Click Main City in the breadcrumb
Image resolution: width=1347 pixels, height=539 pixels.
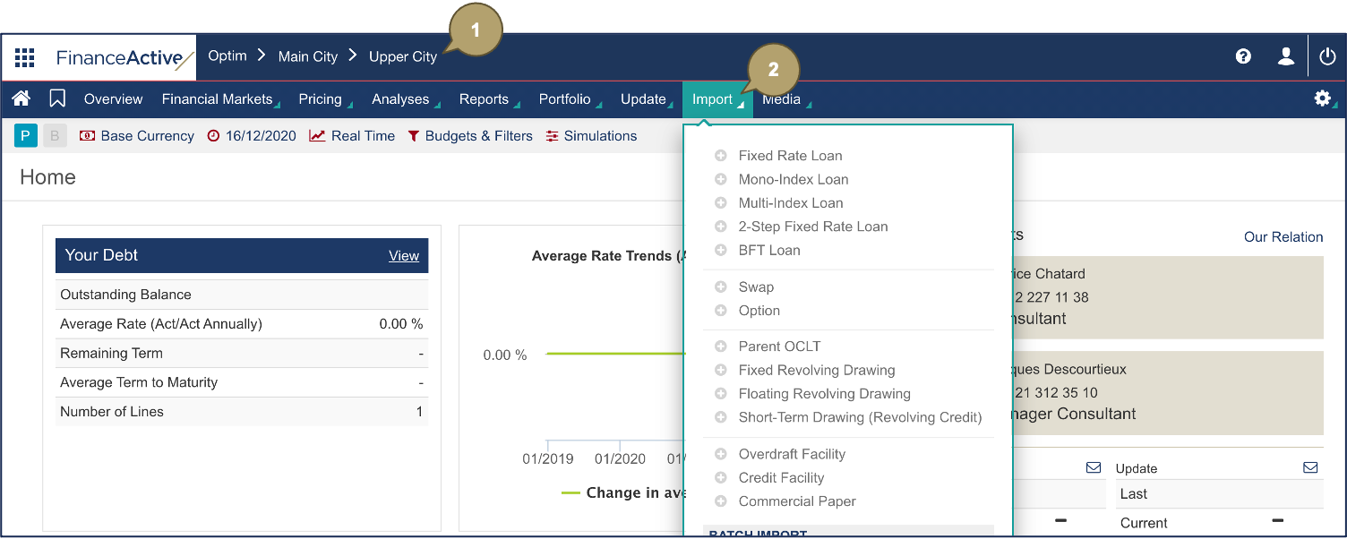[308, 56]
